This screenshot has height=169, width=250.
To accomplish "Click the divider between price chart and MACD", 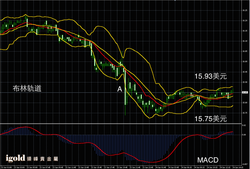I will (x=121, y=124).
